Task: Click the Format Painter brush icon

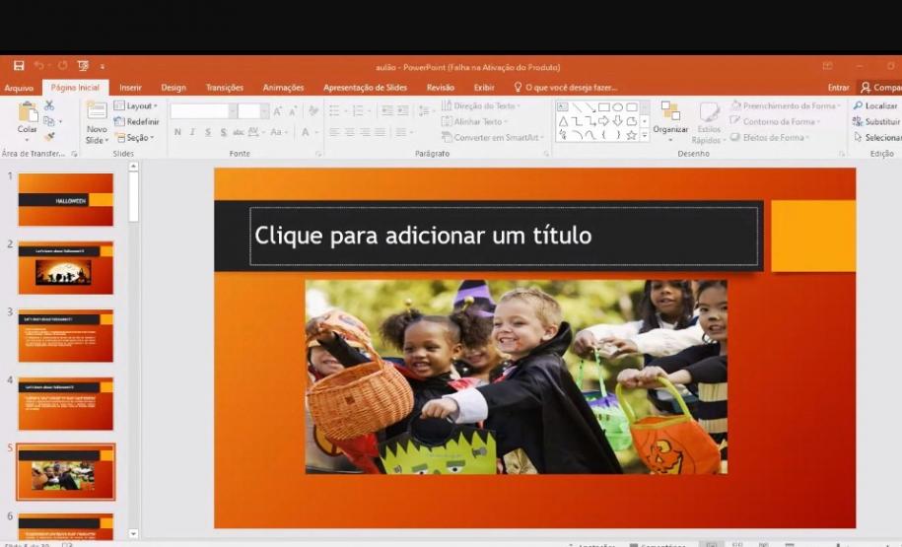Action: click(49, 136)
